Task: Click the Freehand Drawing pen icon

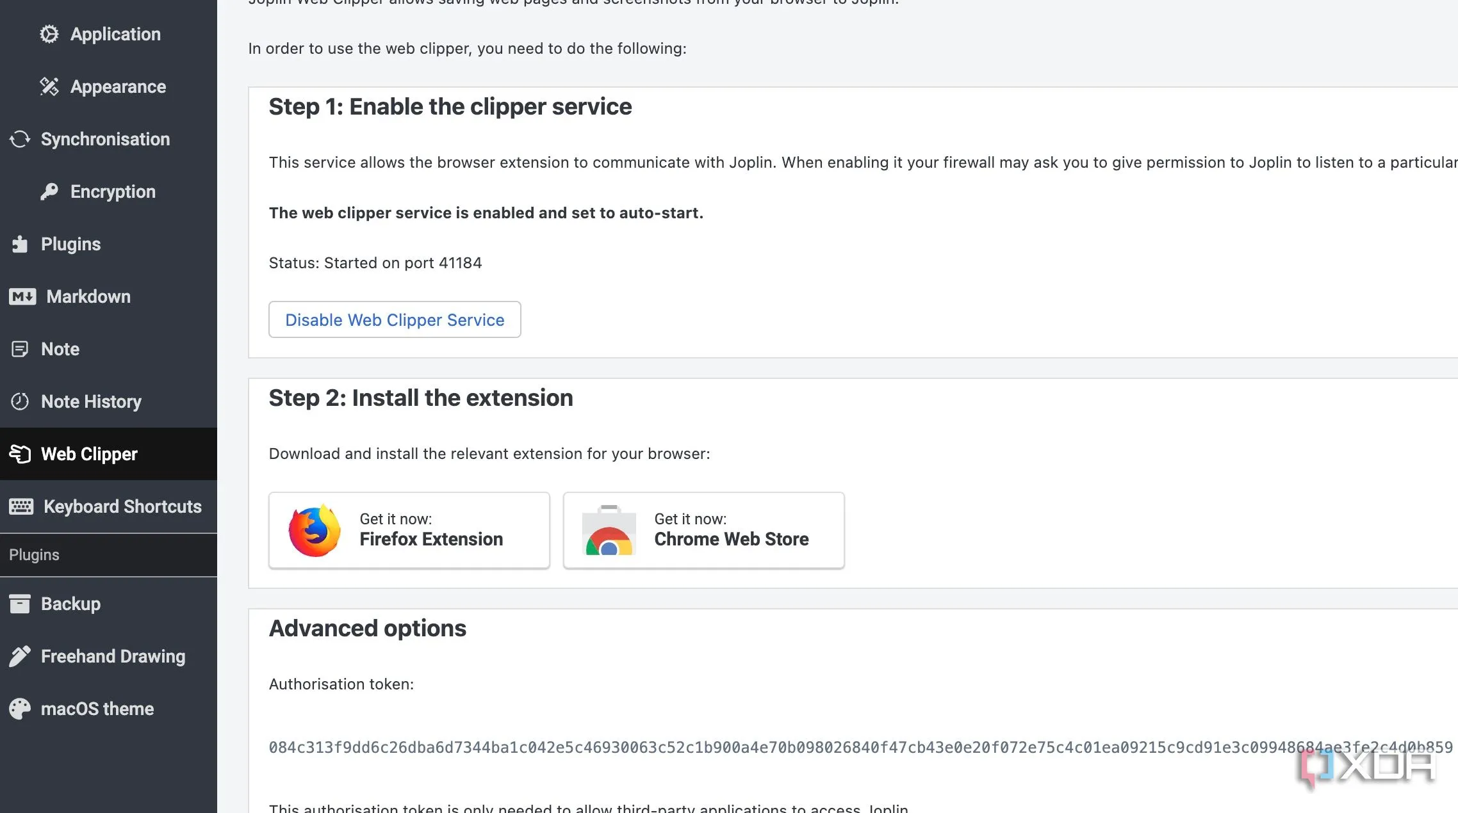Action: [20, 656]
